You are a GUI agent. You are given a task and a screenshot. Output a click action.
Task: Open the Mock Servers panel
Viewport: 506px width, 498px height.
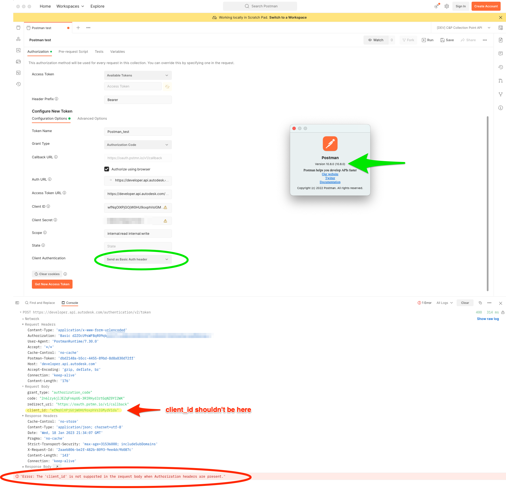pos(18,62)
